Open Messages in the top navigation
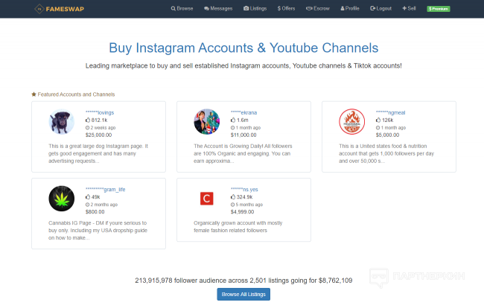Screen dimensions: 484x308 [x=220, y=8]
